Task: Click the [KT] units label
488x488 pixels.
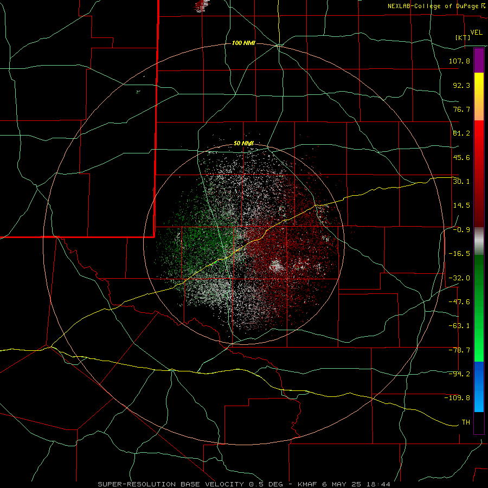Action: click(463, 37)
